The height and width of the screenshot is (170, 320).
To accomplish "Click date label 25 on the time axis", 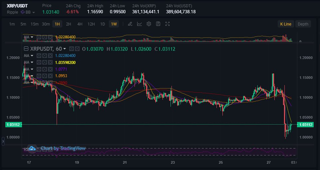I will click(221, 162).
